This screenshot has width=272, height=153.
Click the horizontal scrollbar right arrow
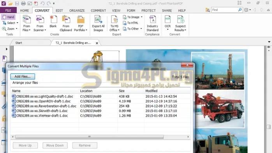188,137
